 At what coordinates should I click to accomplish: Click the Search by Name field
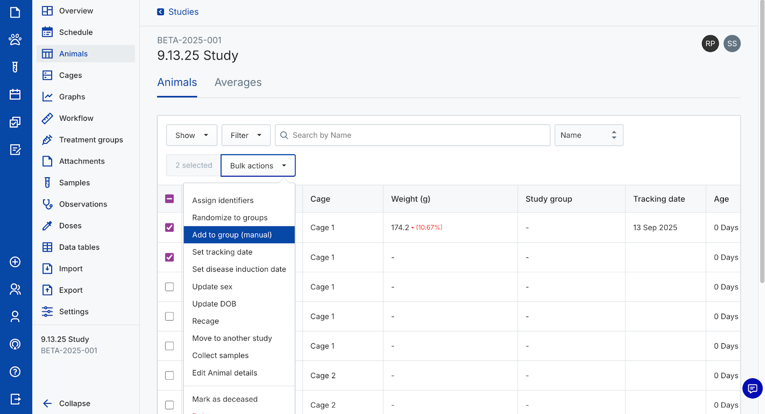[416, 135]
